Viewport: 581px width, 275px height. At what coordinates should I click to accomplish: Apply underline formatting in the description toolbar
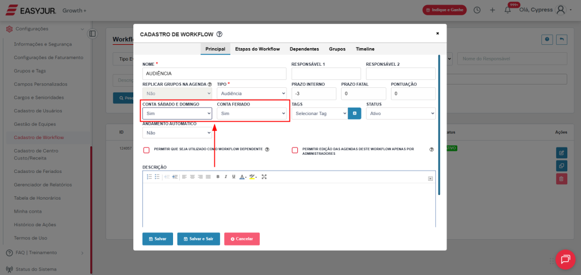(x=233, y=177)
